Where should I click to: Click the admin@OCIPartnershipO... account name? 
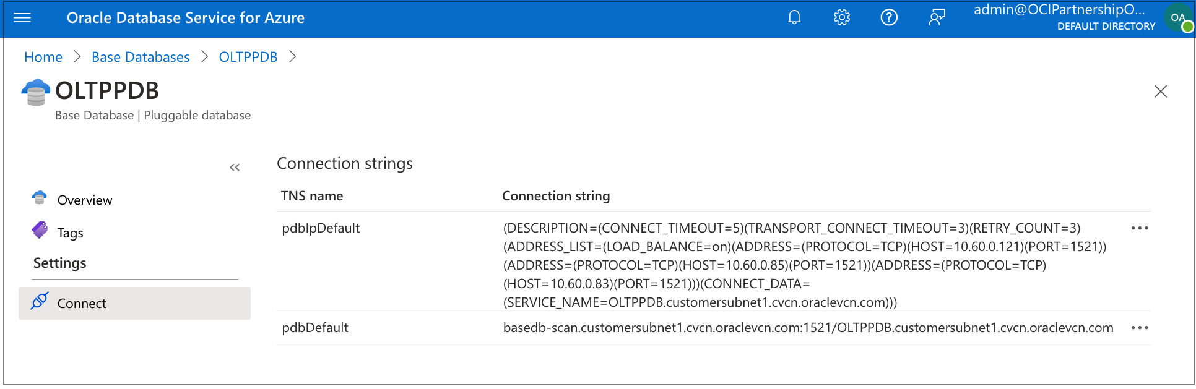(1059, 9)
